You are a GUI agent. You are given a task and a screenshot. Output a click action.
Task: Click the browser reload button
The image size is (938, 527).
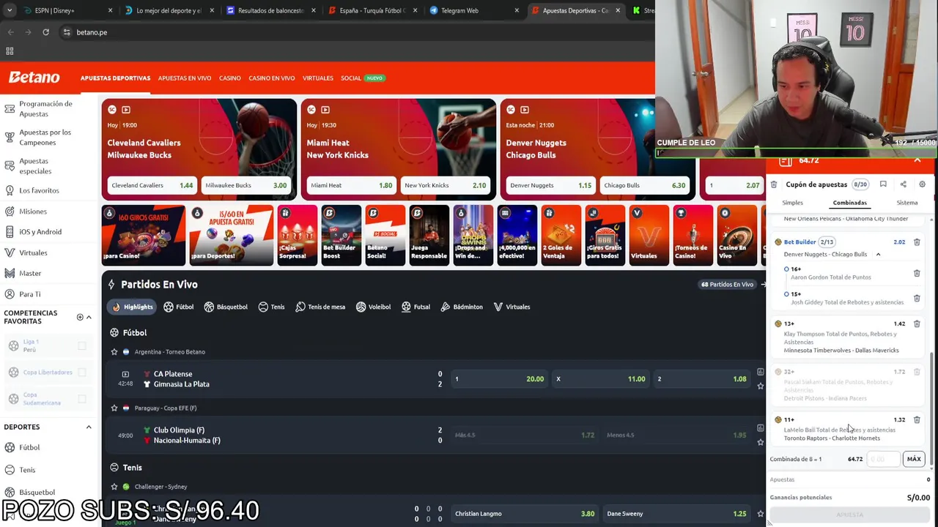coord(45,32)
